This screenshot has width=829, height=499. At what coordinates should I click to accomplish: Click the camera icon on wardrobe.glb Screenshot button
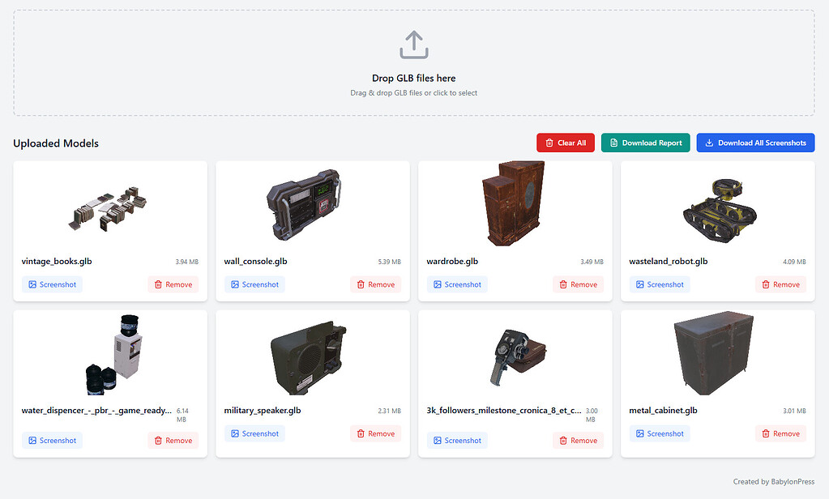(438, 284)
